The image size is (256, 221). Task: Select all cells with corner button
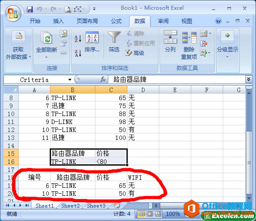tap(11, 90)
